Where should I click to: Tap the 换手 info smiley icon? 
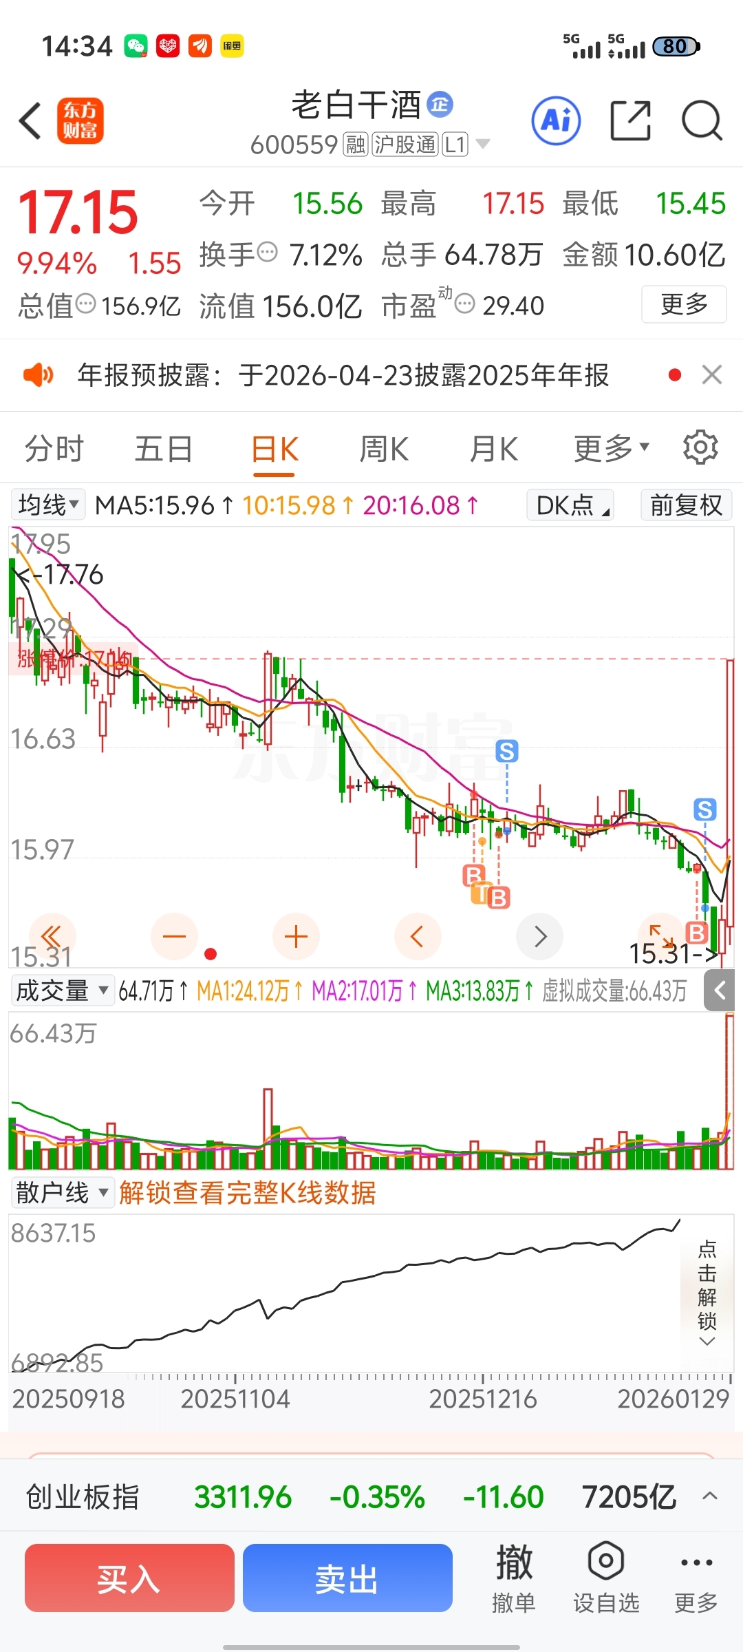(267, 252)
